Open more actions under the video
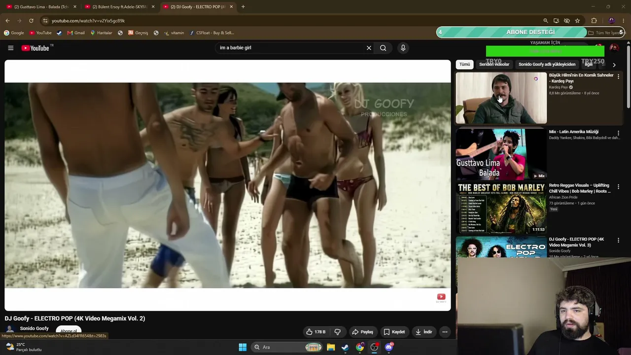The height and width of the screenshot is (355, 631). [x=445, y=332]
